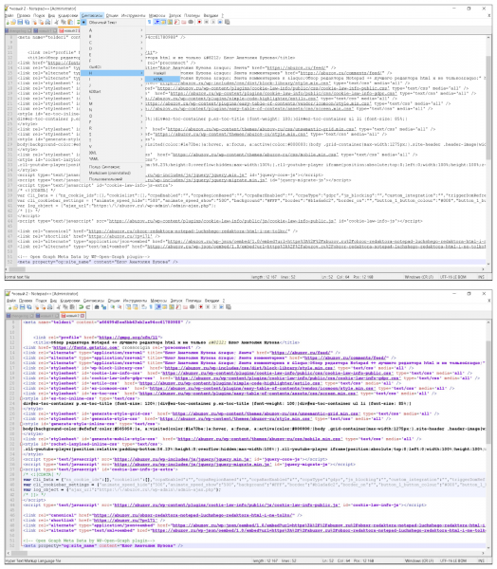Click red Record macro icon in top toolbar
This screenshot has width=497, height=569.
click(200, 22)
